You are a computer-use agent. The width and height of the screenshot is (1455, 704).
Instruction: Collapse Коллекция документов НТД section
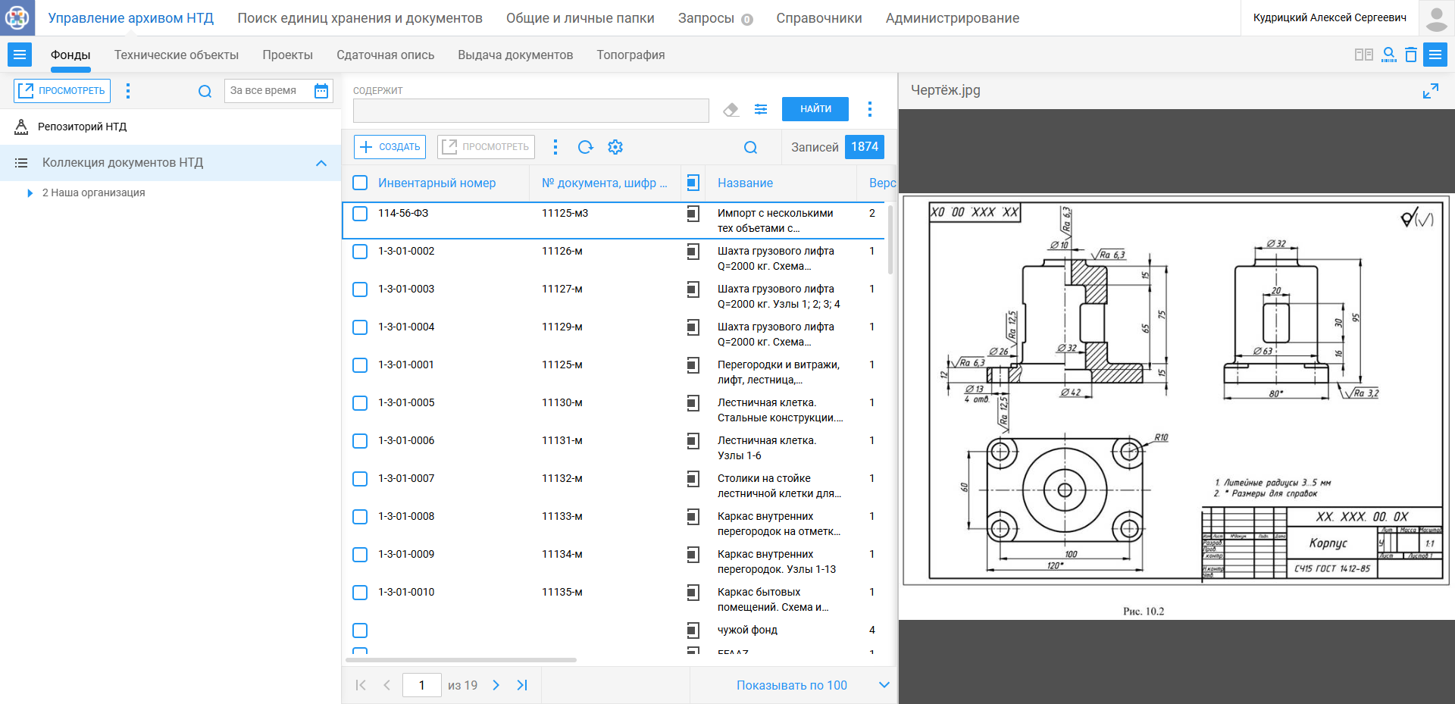point(321,163)
